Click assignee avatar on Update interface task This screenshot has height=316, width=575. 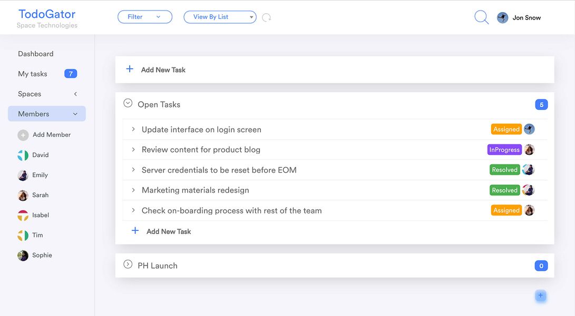(529, 129)
